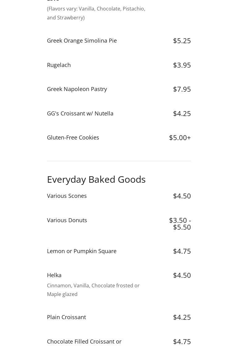Click the Everyday Baked Goods heading
This screenshot has width=238, height=346.
[x=96, y=179]
